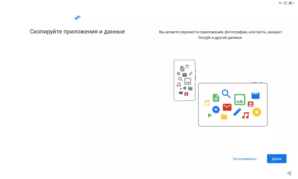Tap the red contact icon in tablet illustration
The height and width of the screenshot is (179, 298).
pos(250,104)
